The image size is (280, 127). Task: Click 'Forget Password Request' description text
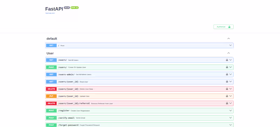(x=90, y=125)
